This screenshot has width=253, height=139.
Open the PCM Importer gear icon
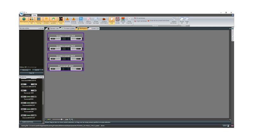pyautogui.click(x=129, y=21)
